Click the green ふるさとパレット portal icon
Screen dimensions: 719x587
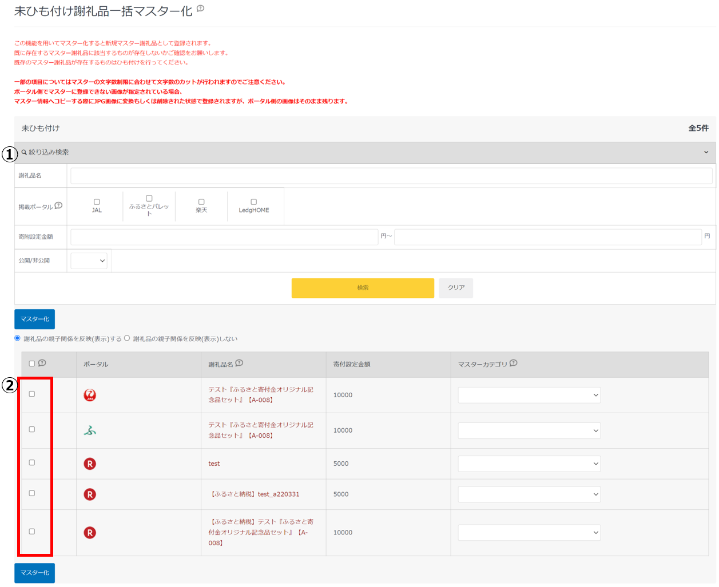click(90, 430)
